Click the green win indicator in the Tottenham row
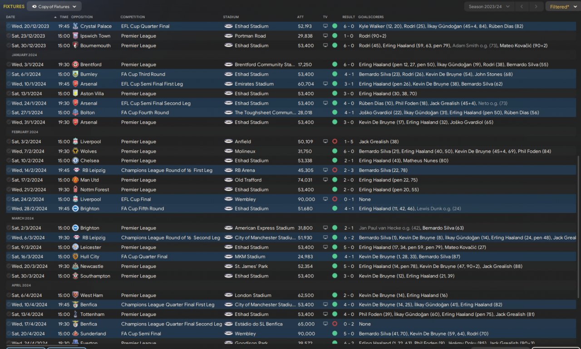581x349 pixels. coord(335,315)
